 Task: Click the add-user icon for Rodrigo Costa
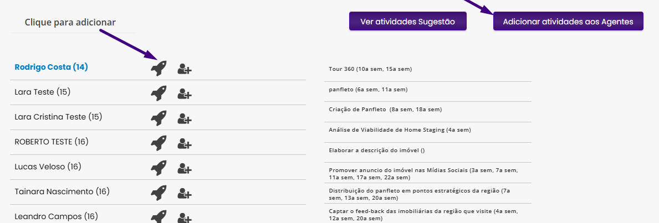pos(184,69)
